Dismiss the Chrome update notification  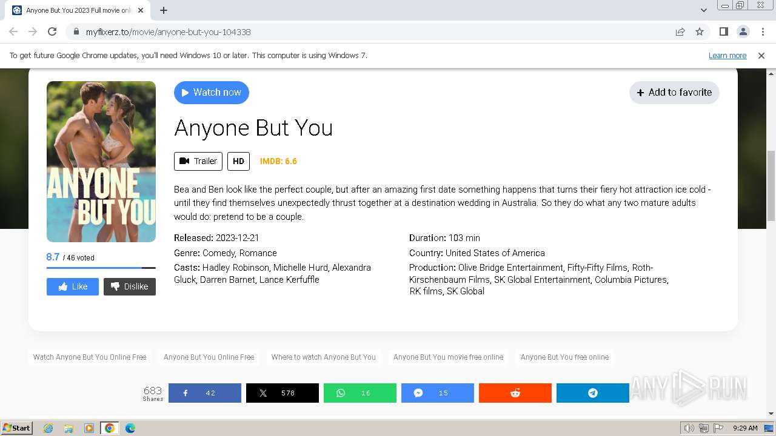761,55
